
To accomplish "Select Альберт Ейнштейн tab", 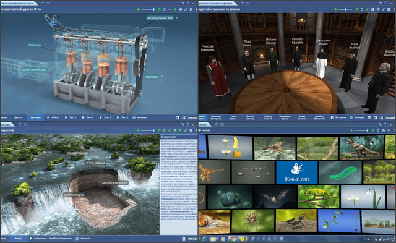I will [x=319, y=117].
